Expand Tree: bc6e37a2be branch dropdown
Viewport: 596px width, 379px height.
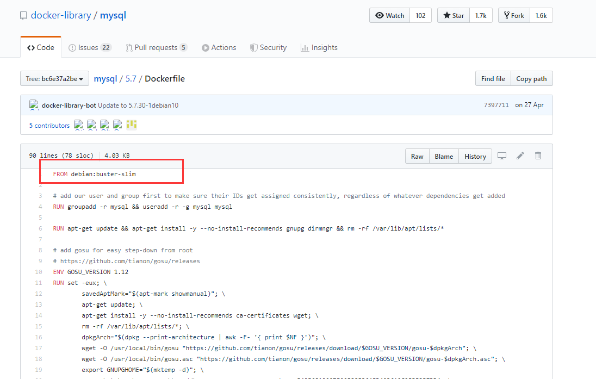[54, 79]
